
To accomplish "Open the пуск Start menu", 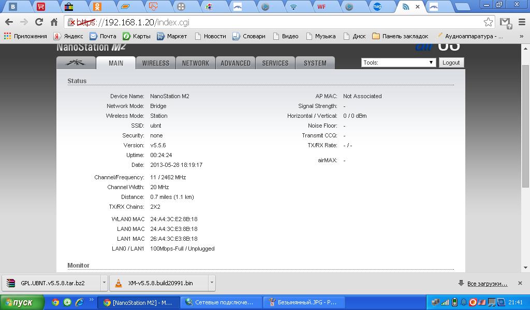I will (22, 302).
